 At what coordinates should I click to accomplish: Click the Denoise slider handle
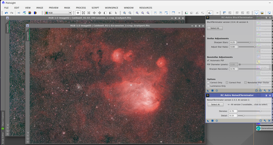pyautogui.click(x=260, y=111)
